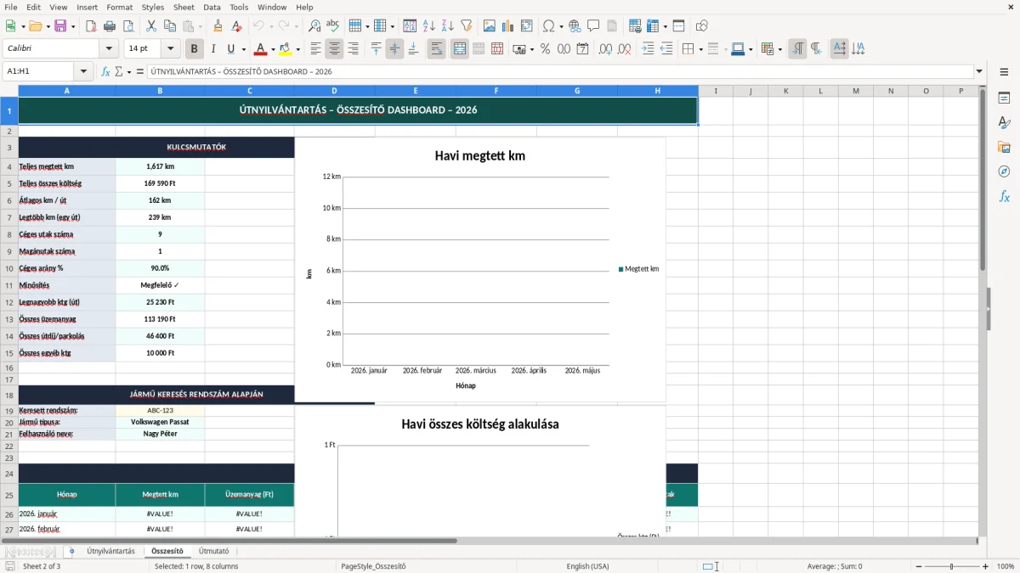
Task: Open the Format menu
Action: (x=119, y=7)
